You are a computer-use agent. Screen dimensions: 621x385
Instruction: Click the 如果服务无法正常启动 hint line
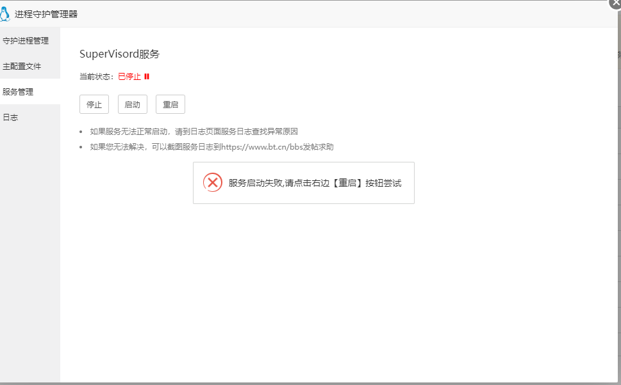[194, 132]
